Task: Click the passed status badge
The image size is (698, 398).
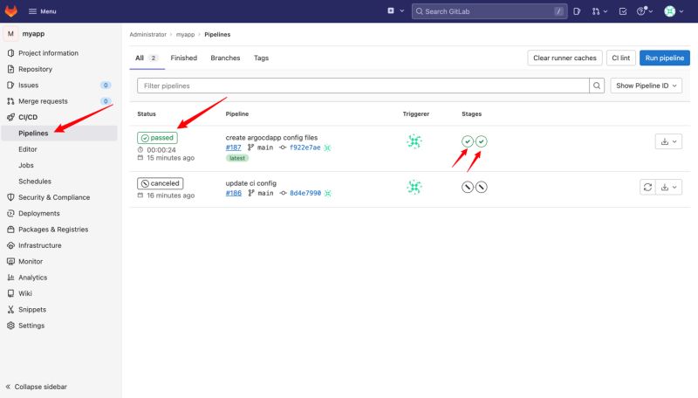Action: [x=157, y=138]
